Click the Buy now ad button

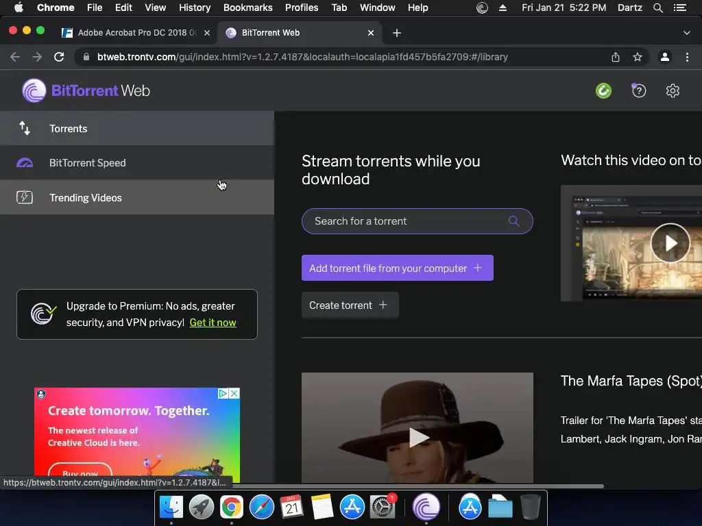[x=80, y=473]
